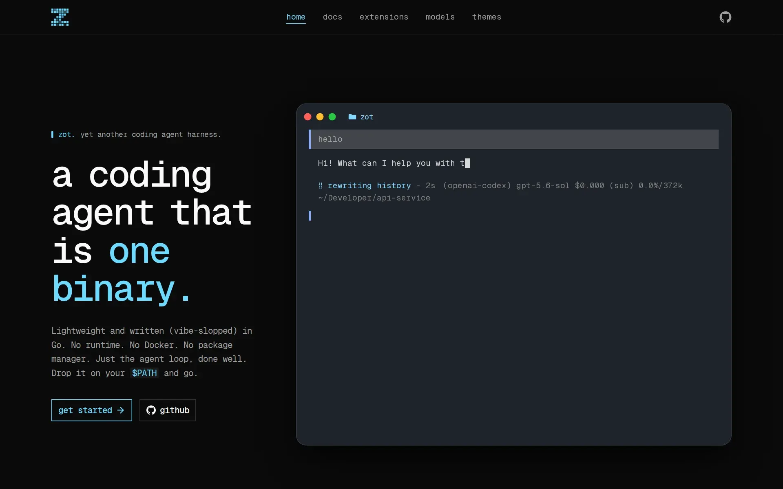Click the zot title in terminal header
783x489 pixels.
click(367, 117)
